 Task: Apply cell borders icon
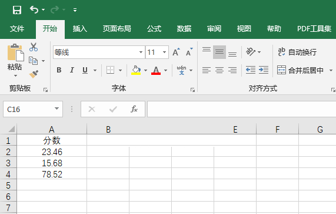click(111, 70)
